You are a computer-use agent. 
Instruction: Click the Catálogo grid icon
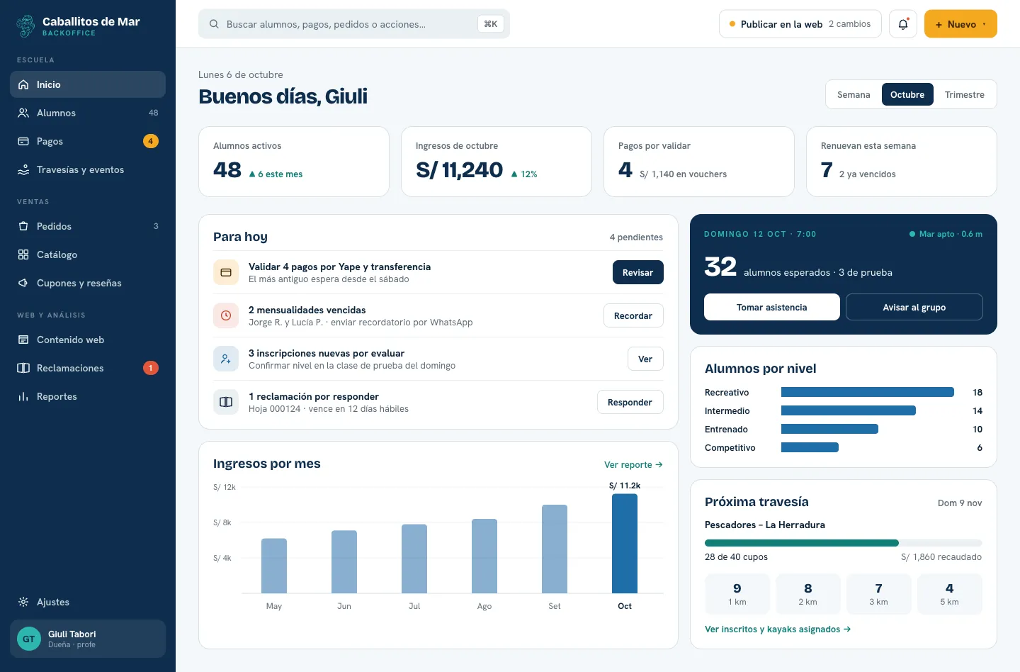pos(23,254)
